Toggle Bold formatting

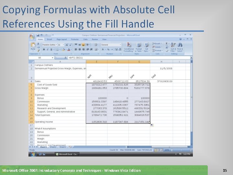44,50
